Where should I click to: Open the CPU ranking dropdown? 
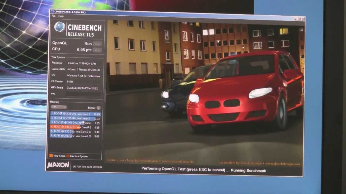coord(59,107)
